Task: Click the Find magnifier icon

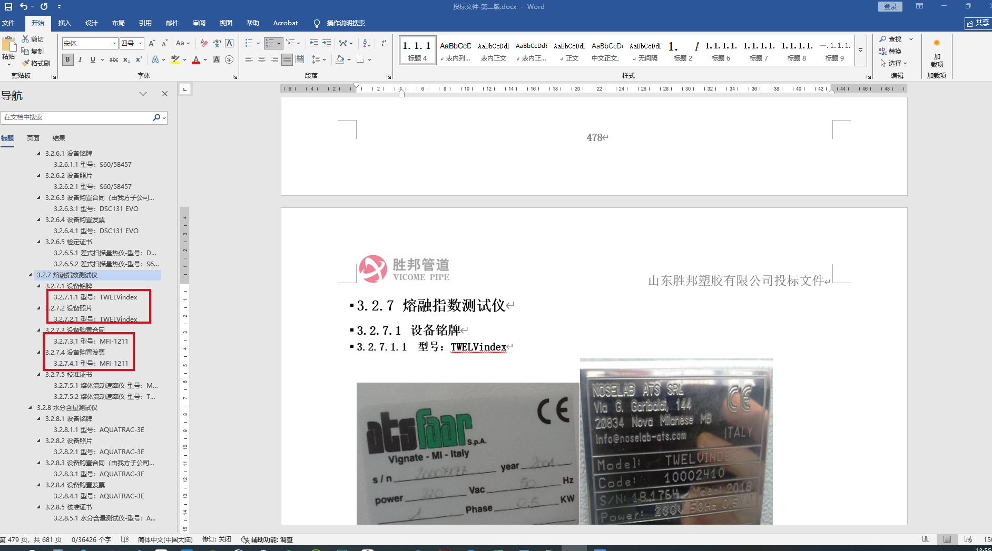Action: pyautogui.click(x=883, y=39)
